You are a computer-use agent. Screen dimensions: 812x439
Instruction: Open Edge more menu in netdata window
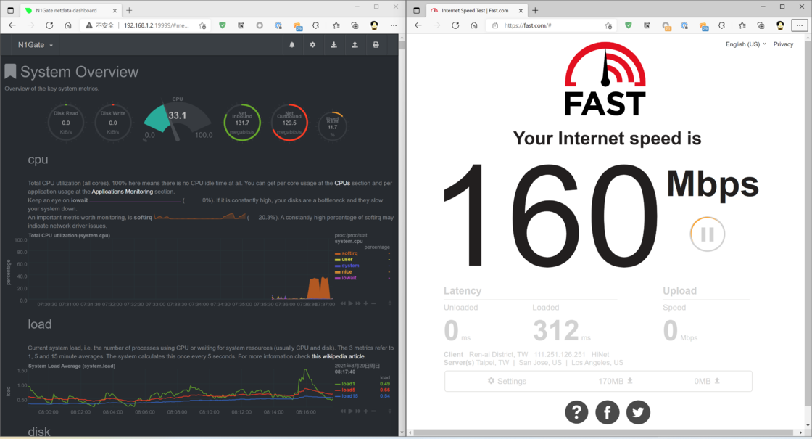(394, 25)
